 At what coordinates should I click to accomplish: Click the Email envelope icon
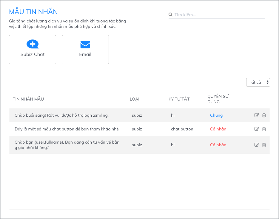click(x=85, y=45)
